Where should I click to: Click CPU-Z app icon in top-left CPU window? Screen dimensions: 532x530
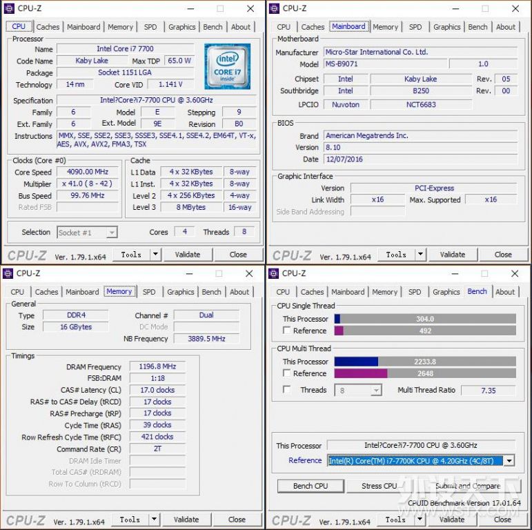[x=9, y=8]
